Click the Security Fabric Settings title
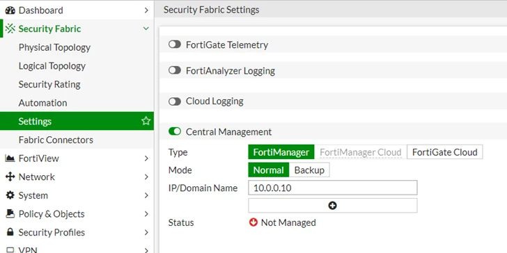 212,10
